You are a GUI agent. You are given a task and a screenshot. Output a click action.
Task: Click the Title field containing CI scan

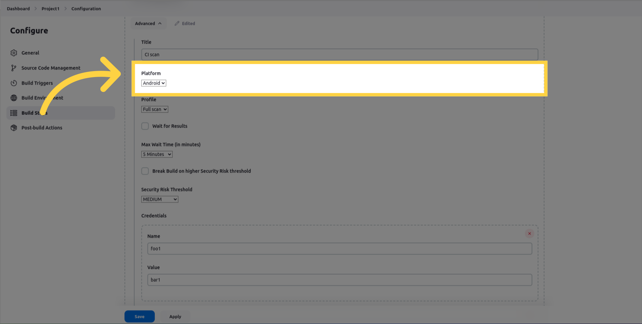pyautogui.click(x=339, y=54)
